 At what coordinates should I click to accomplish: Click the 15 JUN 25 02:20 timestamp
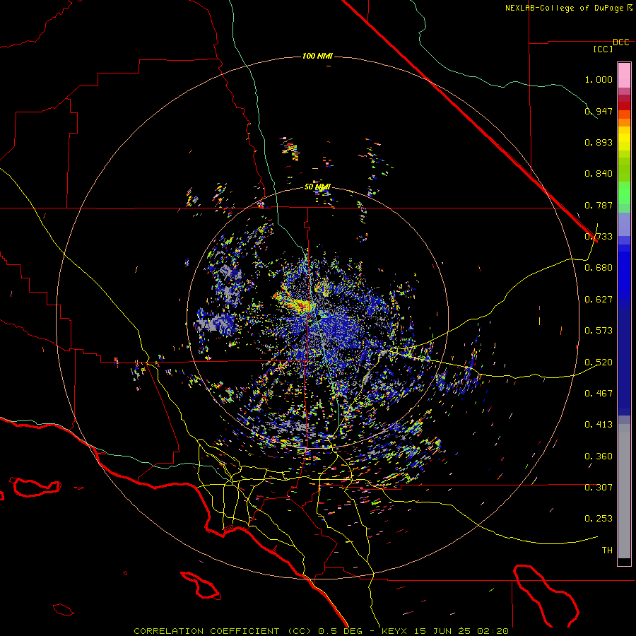click(461, 631)
